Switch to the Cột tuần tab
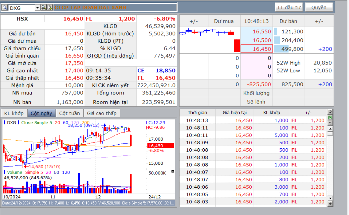The width and height of the screenshot is (349, 215). click(69, 113)
